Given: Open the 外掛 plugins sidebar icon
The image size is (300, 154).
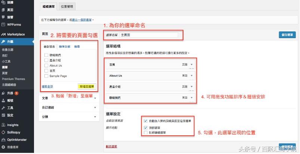Looking at the screenshot, I should click(3, 93).
